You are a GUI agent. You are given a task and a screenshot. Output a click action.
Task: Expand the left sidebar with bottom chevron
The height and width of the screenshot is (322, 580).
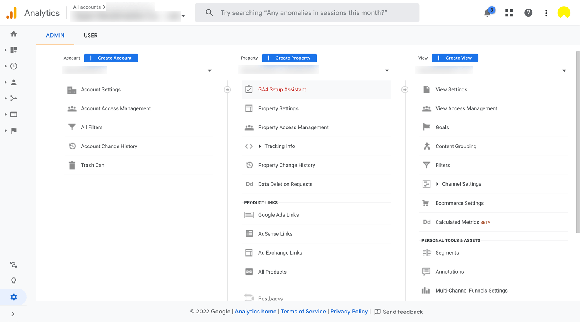pyautogui.click(x=13, y=314)
